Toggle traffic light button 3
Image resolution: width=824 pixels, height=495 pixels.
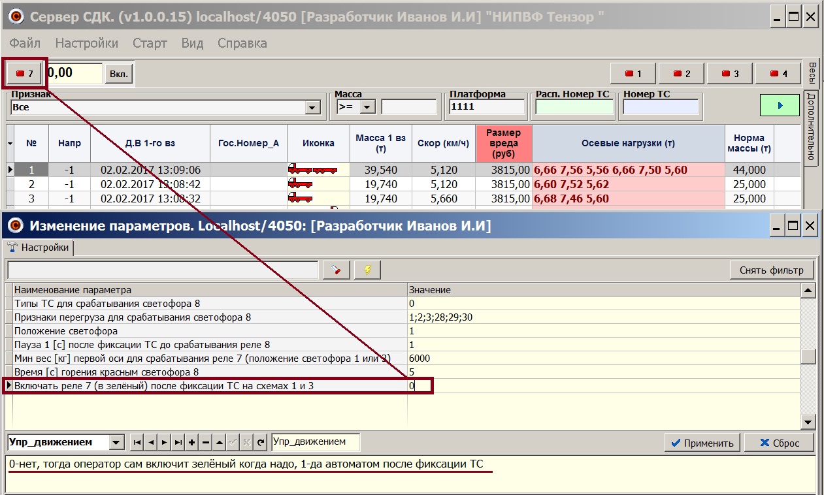click(730, 74)
